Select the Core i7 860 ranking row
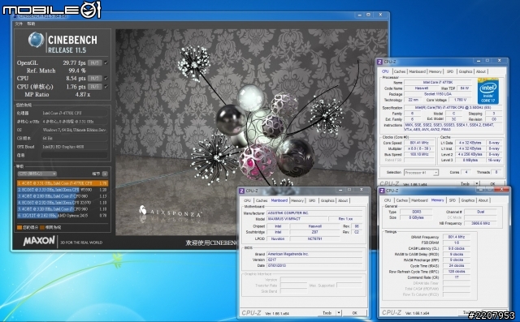 [63, 196]
